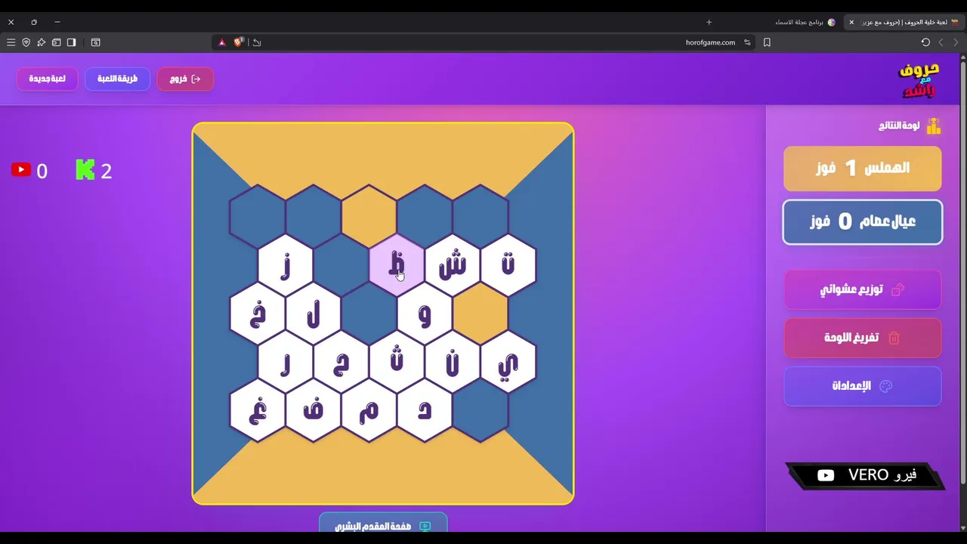Click the share icon in the address bar
967x544 pixels.
(x=257, y=42)
